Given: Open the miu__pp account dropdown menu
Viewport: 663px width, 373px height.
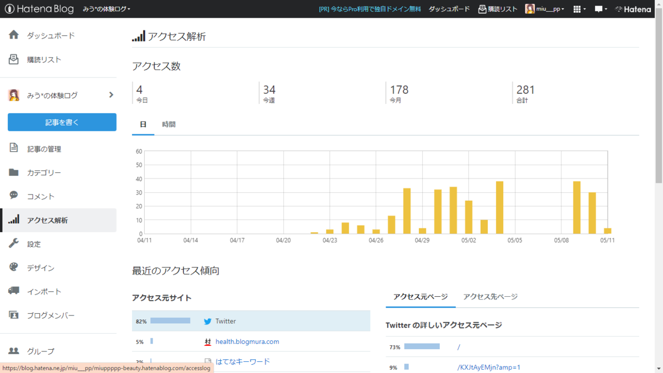Looking at the screenshot, I should (x=545, y=9).
